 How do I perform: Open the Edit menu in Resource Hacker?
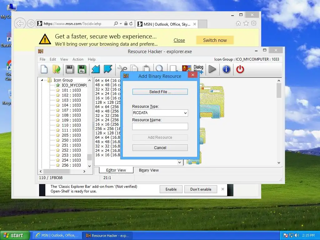pos(52,59)
